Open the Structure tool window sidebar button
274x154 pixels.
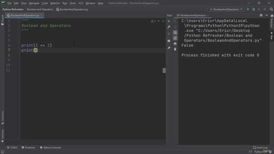pos(3,118)
